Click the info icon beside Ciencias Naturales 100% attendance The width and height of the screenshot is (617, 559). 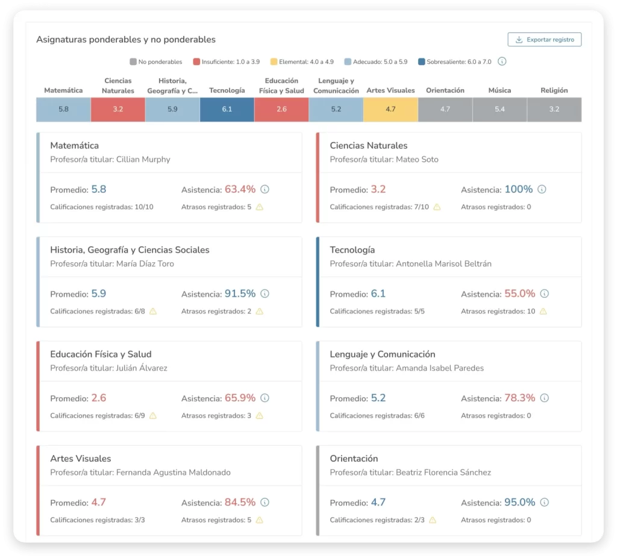[x=542, y=190]
